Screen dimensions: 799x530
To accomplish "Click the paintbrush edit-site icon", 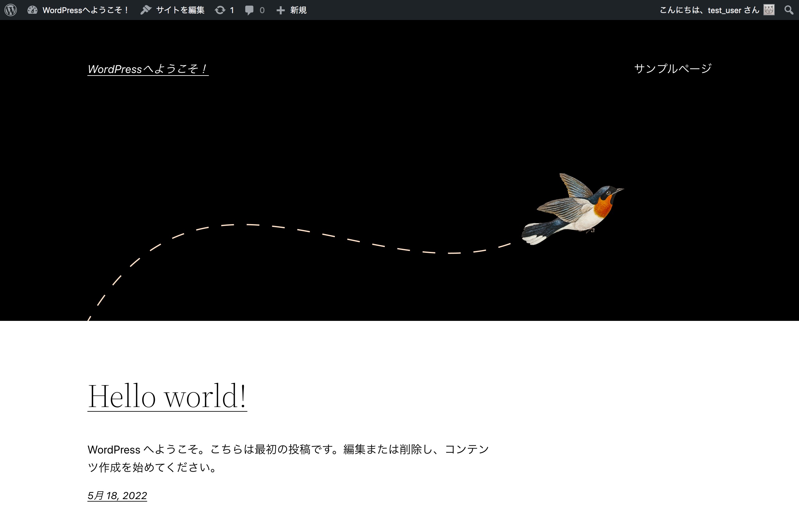I will 146,10.
